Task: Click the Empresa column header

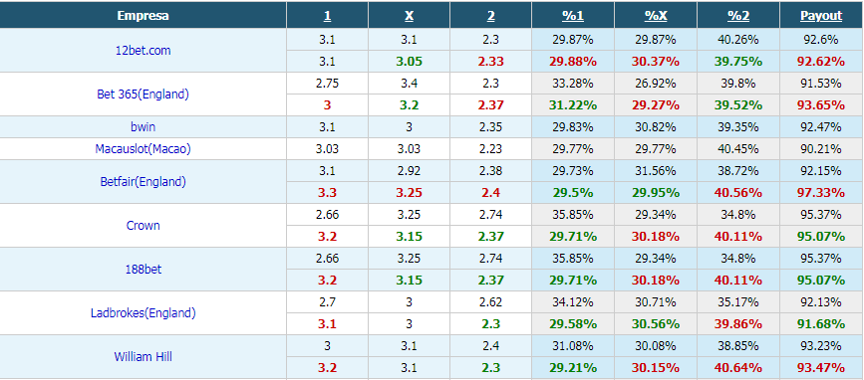Action: click(143, 16)
